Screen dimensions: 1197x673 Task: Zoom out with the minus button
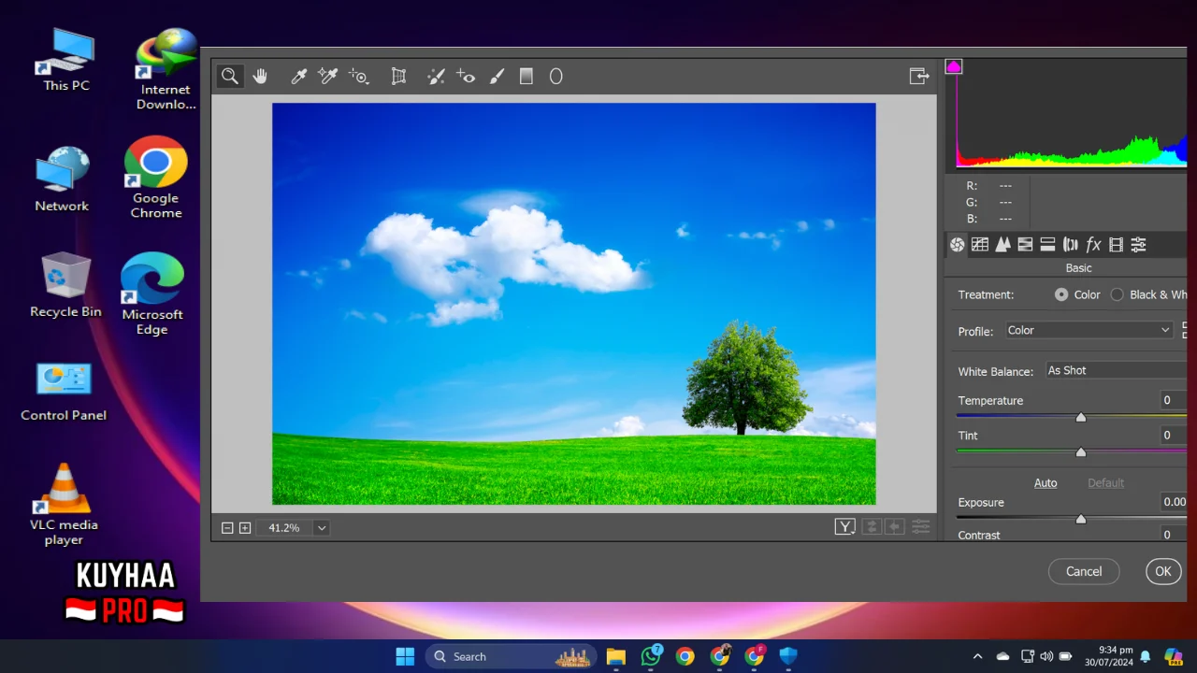coord(227,528)
